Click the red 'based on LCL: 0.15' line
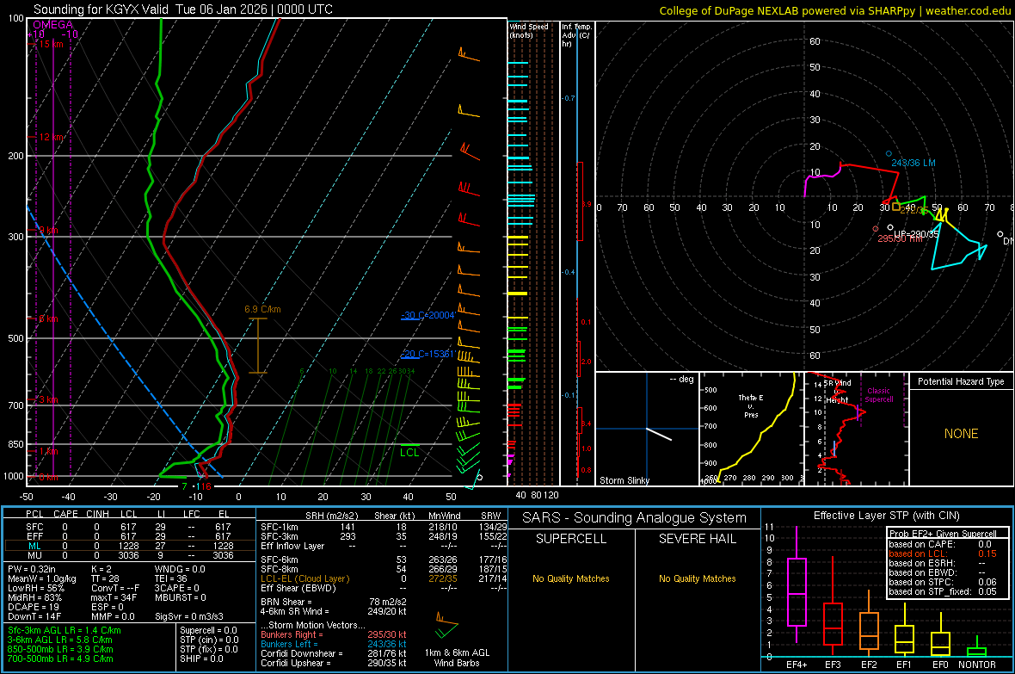This screenshot has width=1015, height=674. [x=943, y=553]
